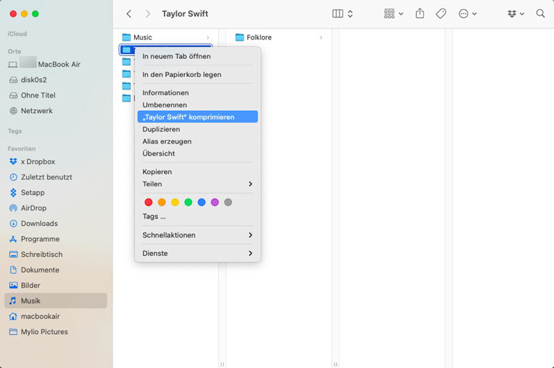Viewport: 554px width, 368px height.
Task: Apply the gray tag color
Action: (229, 202)
